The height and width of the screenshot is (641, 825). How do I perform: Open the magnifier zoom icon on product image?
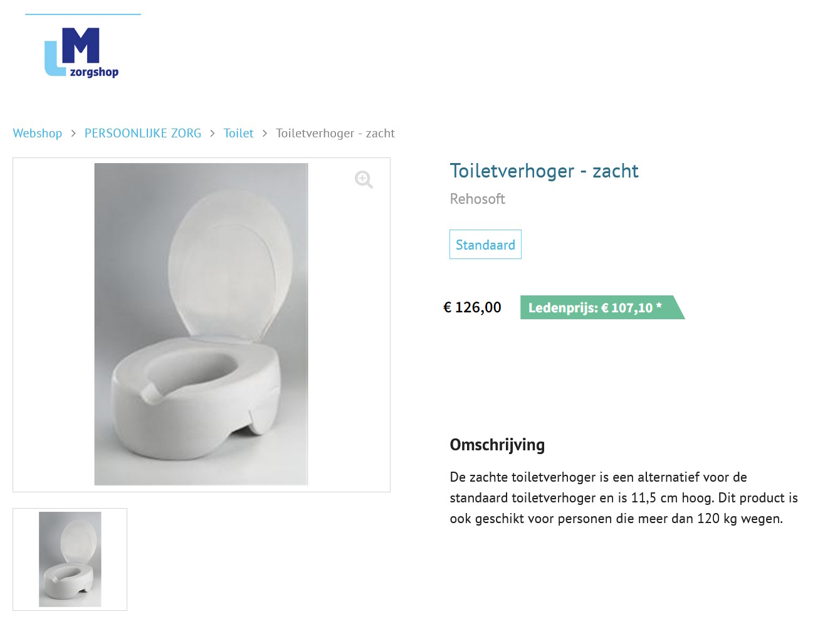(x=364, y=179)
